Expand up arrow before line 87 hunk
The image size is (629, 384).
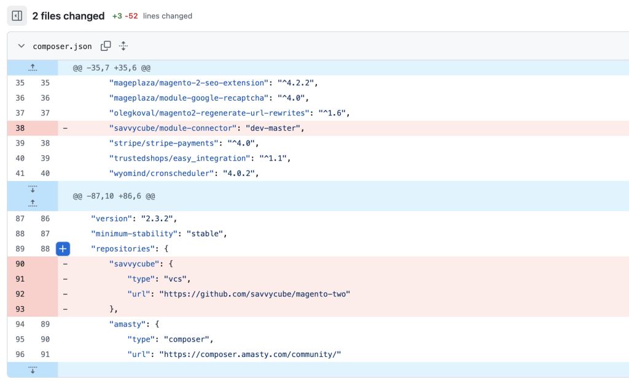tap(33, 202)
